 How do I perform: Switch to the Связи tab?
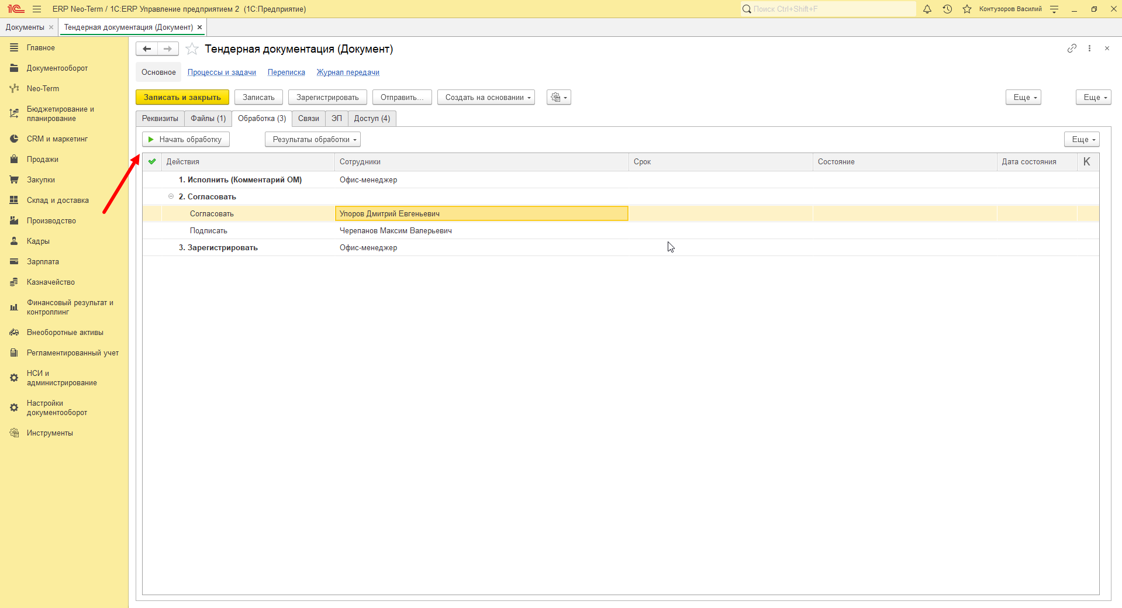click(x=309, y=119)
